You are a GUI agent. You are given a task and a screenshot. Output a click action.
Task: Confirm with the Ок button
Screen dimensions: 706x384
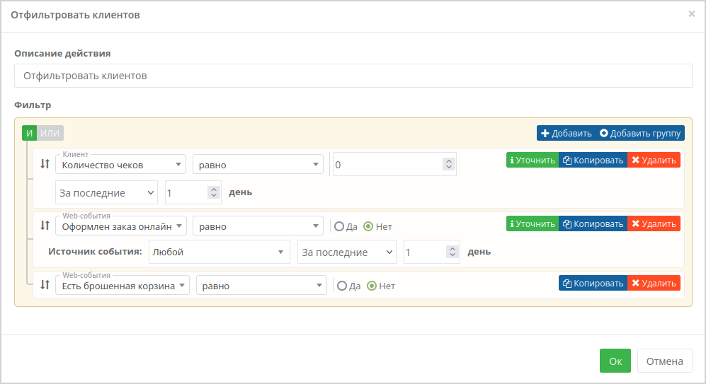point(615,361)
